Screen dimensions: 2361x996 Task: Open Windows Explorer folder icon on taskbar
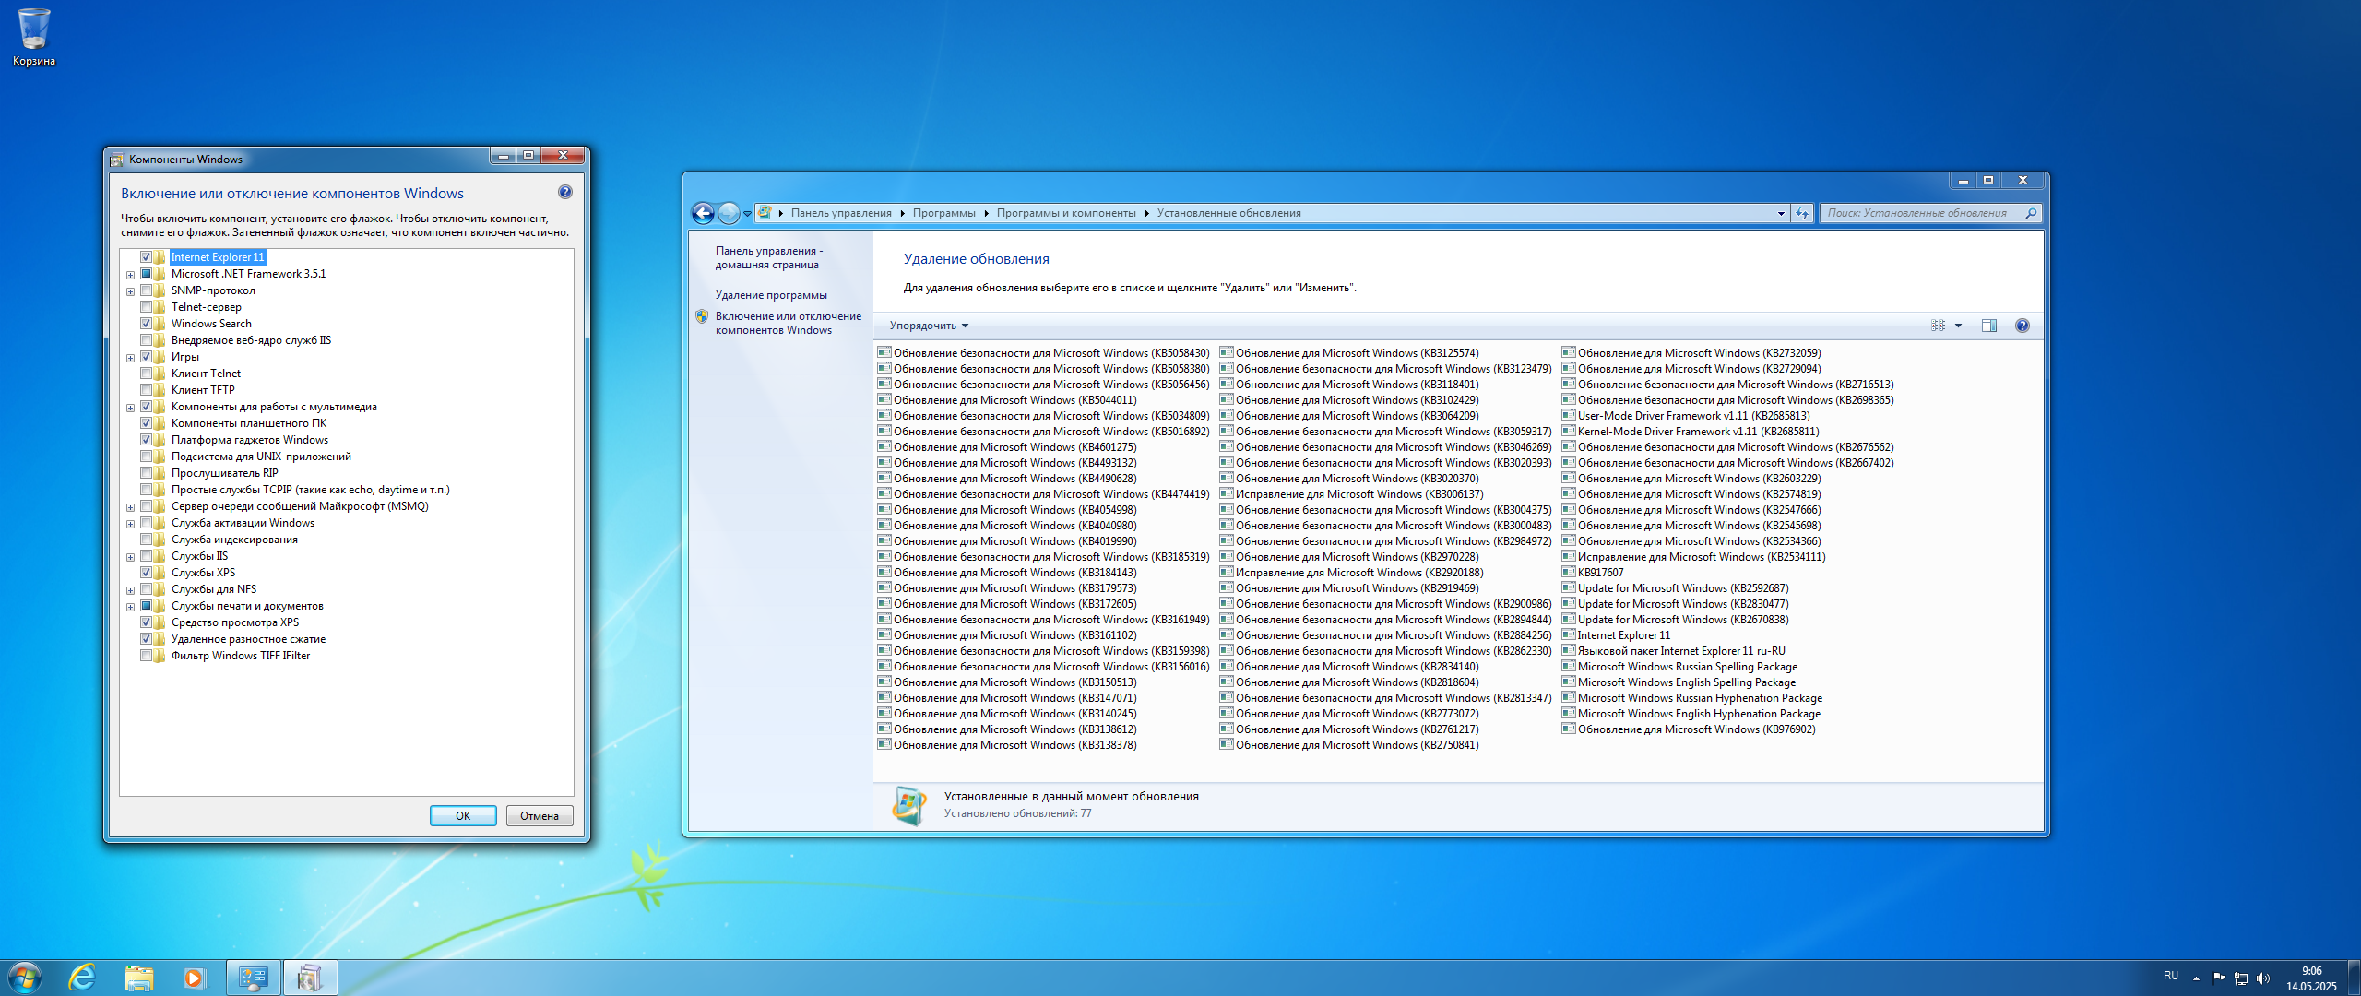pyautogui.click(x=138, y=978)
